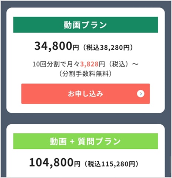Screen dimensions: 172x178
Task: Click the large 34,800 price figure
Action: click(53, 46)
